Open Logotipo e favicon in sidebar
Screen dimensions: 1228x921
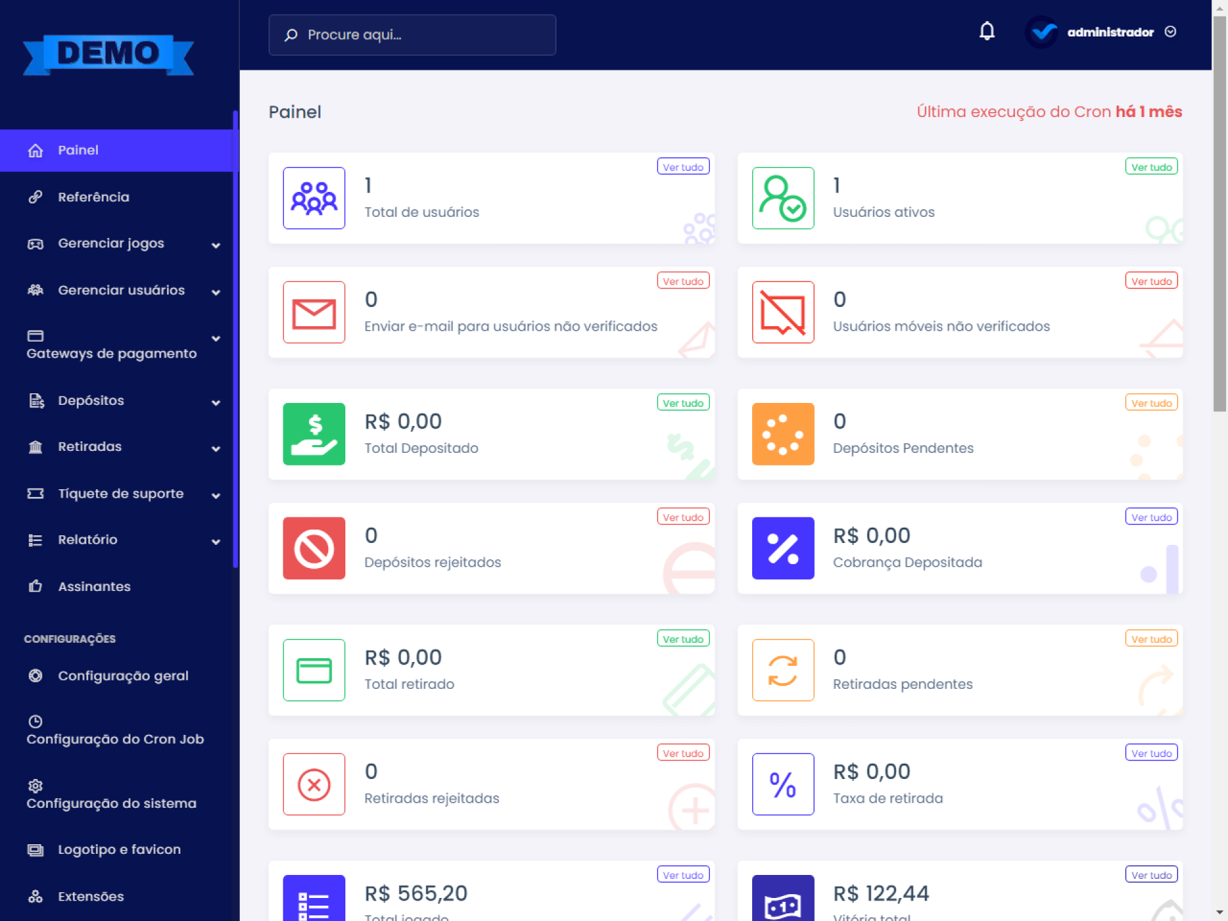(x=119, y=849)
